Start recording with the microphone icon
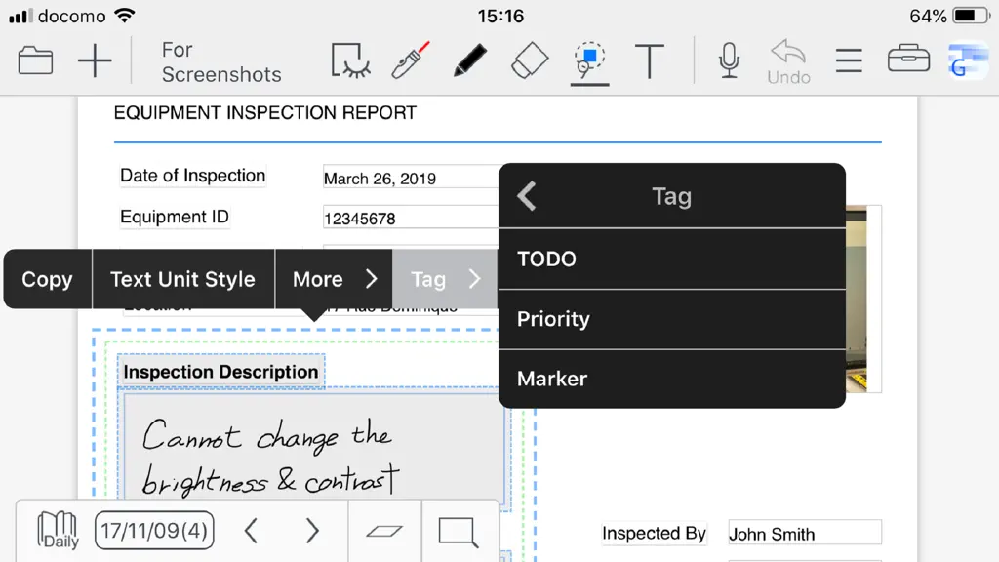 coord(729,60)
